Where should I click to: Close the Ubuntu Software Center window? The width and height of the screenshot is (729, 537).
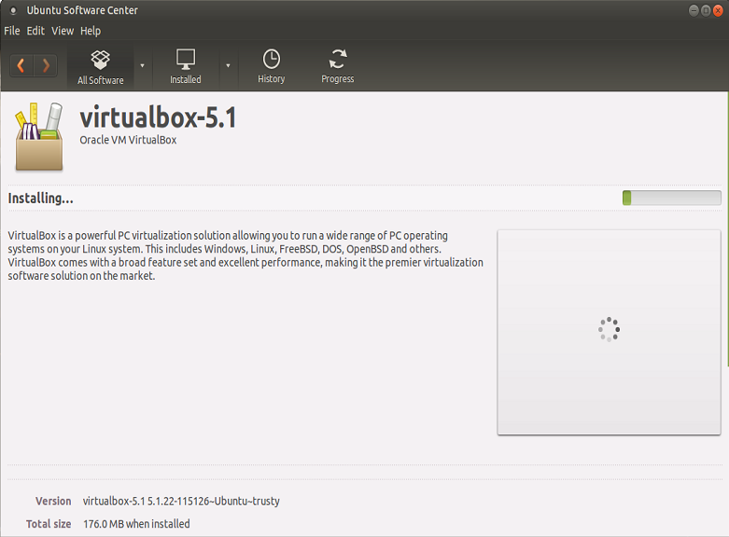pyautogui.click(x=718, y=10)
